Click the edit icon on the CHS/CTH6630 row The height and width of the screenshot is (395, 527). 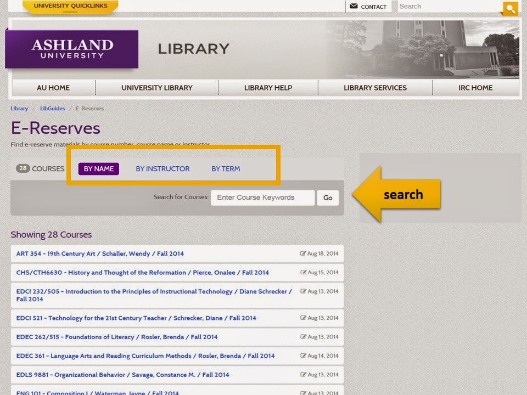tap(303, 272)
